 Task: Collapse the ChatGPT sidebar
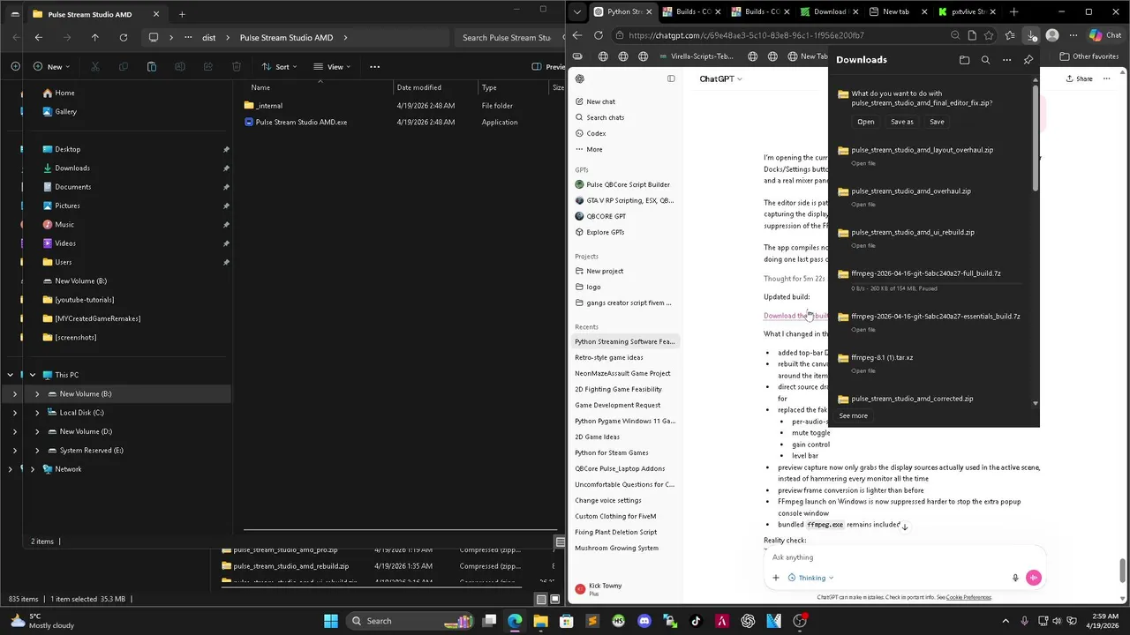click(x=671, y=78)
